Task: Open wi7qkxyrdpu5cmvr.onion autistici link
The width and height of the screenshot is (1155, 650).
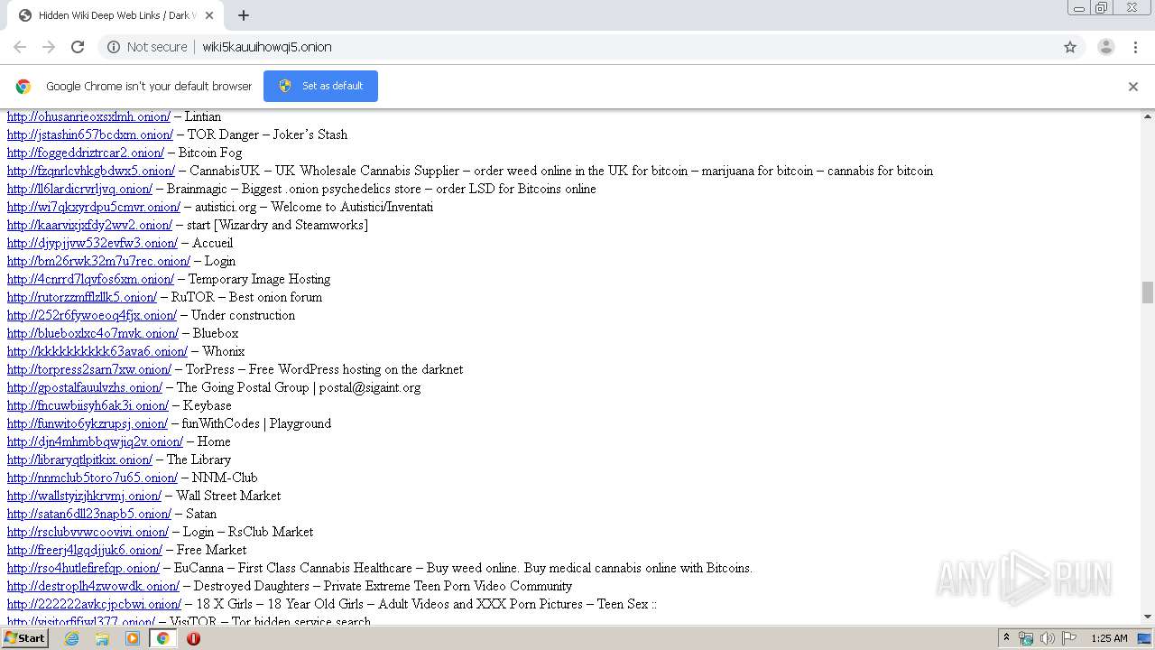Action: (x=94, y=207)
